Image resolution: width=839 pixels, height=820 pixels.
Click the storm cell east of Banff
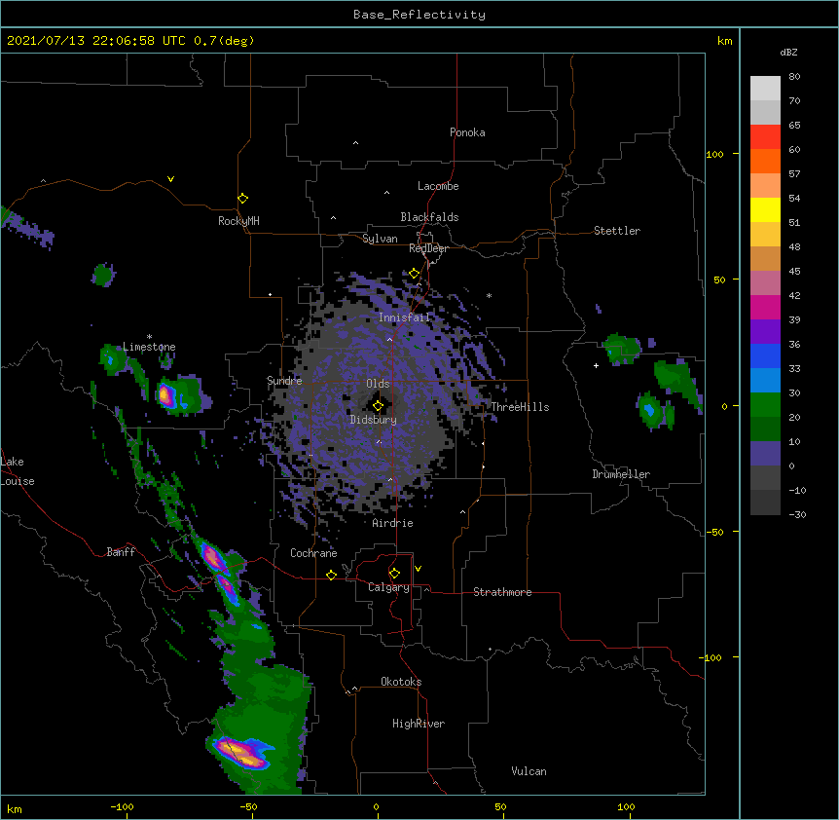pyautogui.click(x=213, y=558)
